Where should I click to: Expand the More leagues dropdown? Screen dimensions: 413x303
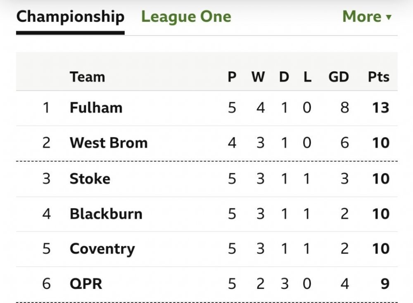366,17
